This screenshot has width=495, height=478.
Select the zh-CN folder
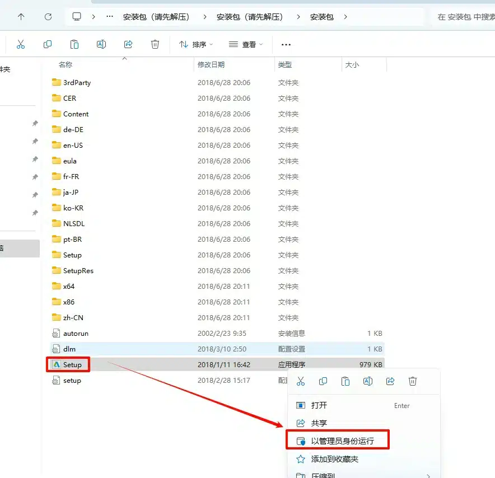73,317
